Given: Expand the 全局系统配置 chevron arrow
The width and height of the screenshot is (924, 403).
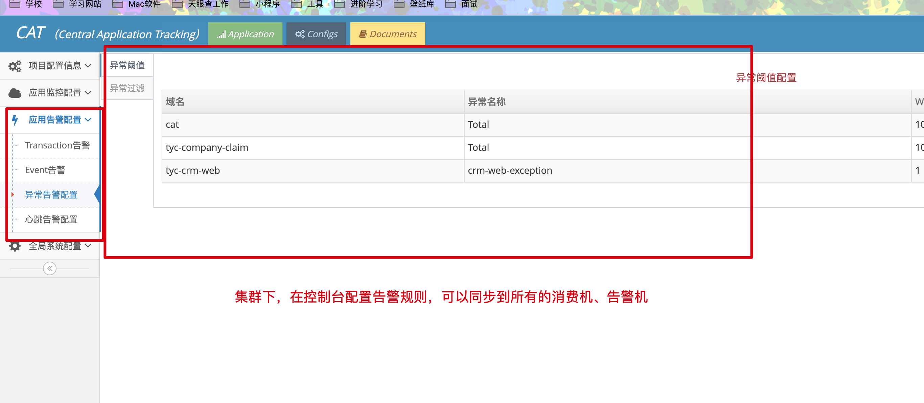Looking at the screenshot, I should [x=88, y=246].
